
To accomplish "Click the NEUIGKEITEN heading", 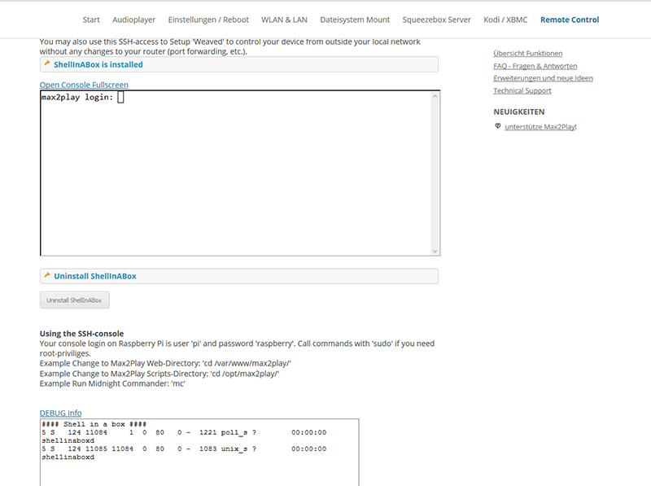I will (x=519, y=112).
